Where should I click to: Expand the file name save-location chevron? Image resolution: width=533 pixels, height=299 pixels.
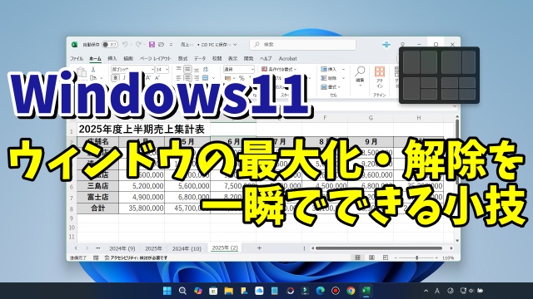235,44
